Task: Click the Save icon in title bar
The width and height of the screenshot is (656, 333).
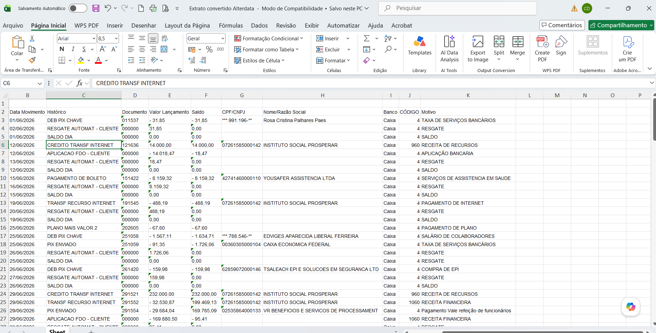Action: coord(96,8)
